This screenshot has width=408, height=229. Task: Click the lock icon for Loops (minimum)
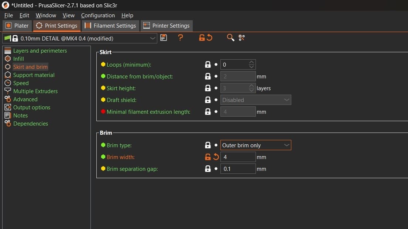pyautogui.click(x=208, y=64)
